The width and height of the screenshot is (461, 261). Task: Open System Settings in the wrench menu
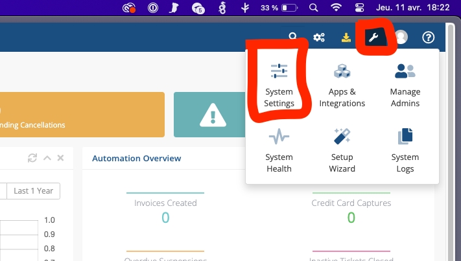click(x=279, y=85)
